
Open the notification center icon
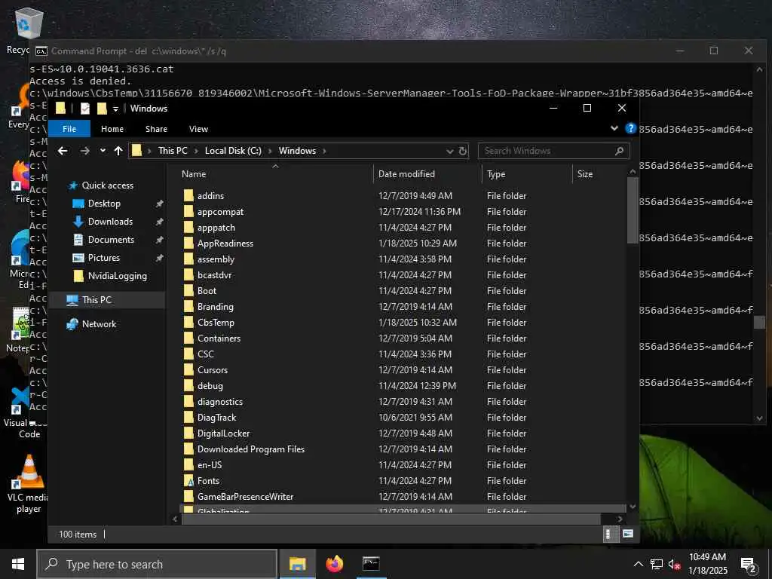pos(749,565)
